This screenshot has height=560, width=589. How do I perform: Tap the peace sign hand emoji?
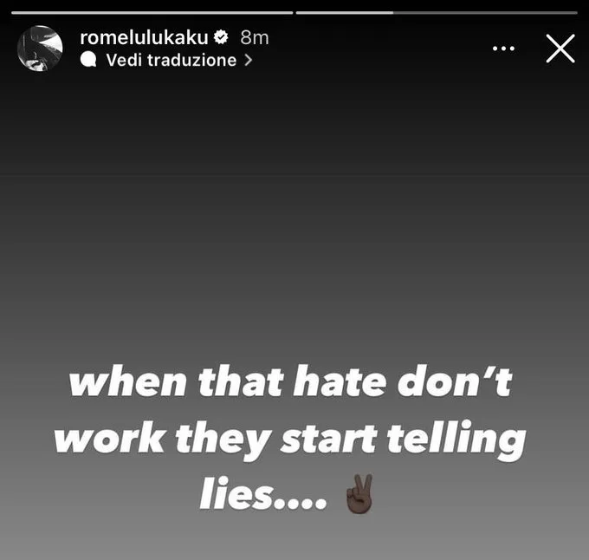pos(359,494)
